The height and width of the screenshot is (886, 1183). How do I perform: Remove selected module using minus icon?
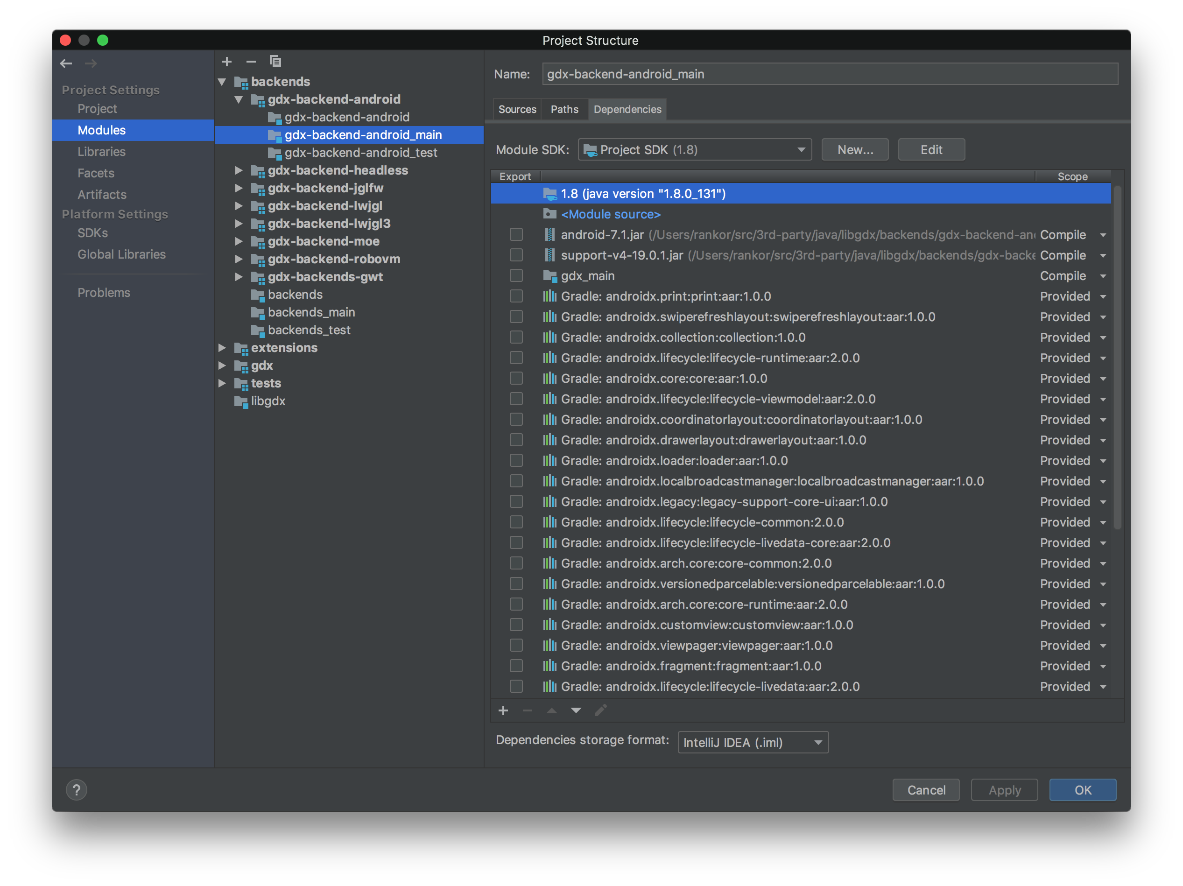click(x=251, y=61)
